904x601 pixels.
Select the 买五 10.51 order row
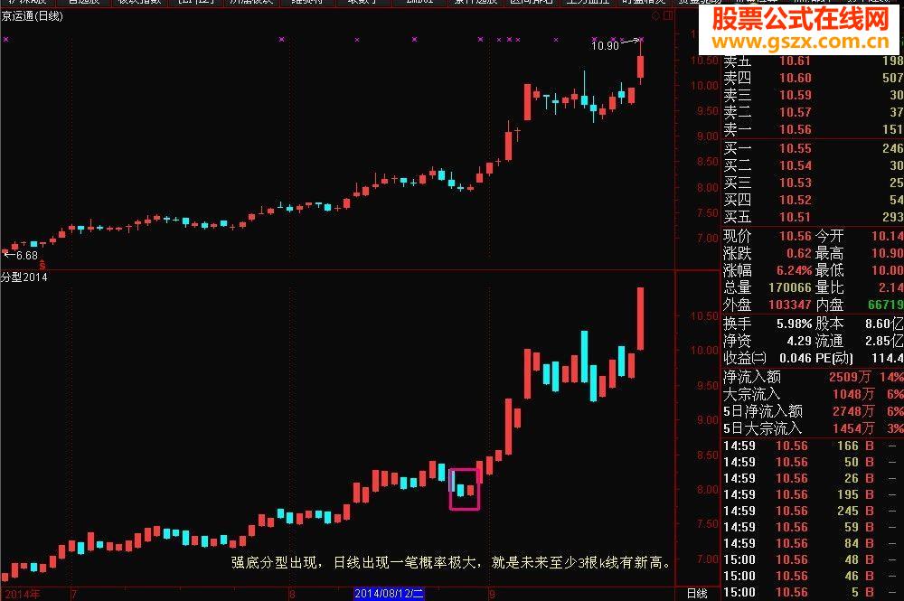(813, 217)
